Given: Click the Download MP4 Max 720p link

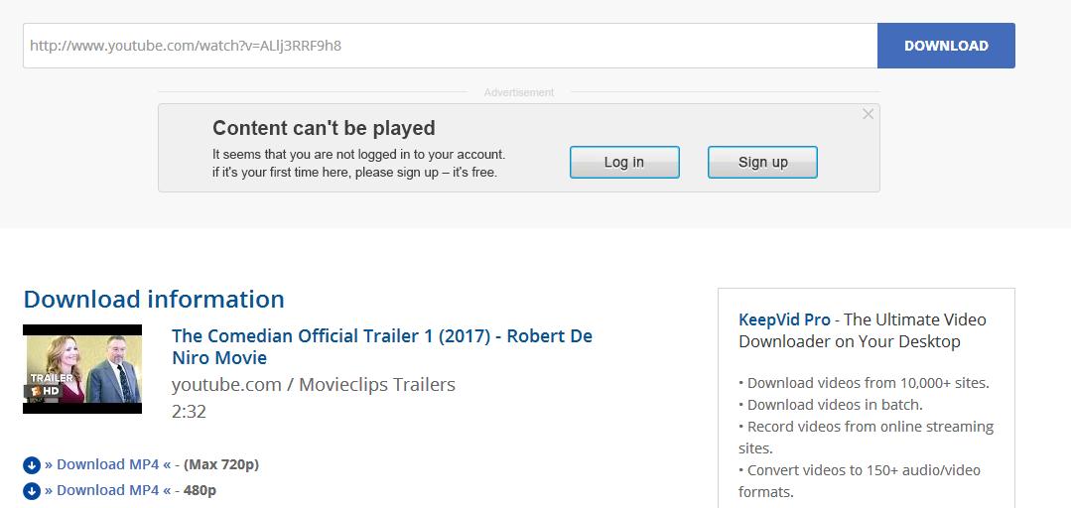Looking at the screenshot, I should pyautogui.click(x=108, y=464).
